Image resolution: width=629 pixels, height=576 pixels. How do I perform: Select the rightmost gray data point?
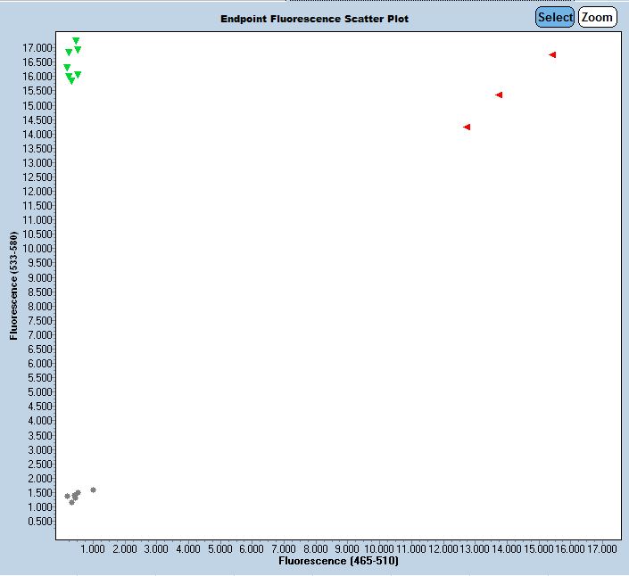(x=93, y=490)
